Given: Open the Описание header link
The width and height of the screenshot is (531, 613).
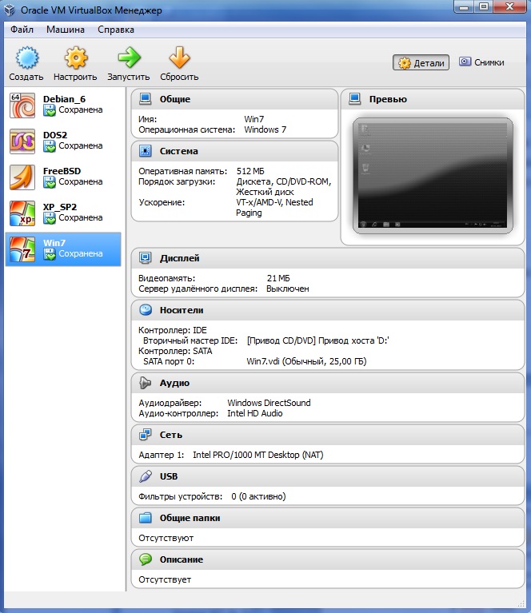Looking at the screenshot, I should pos(182,559).
